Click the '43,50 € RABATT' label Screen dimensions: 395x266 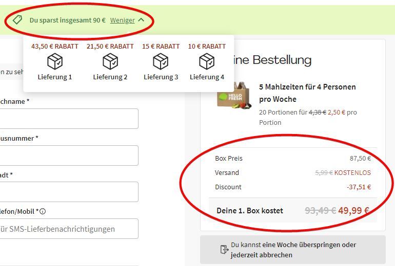[55, 46]
